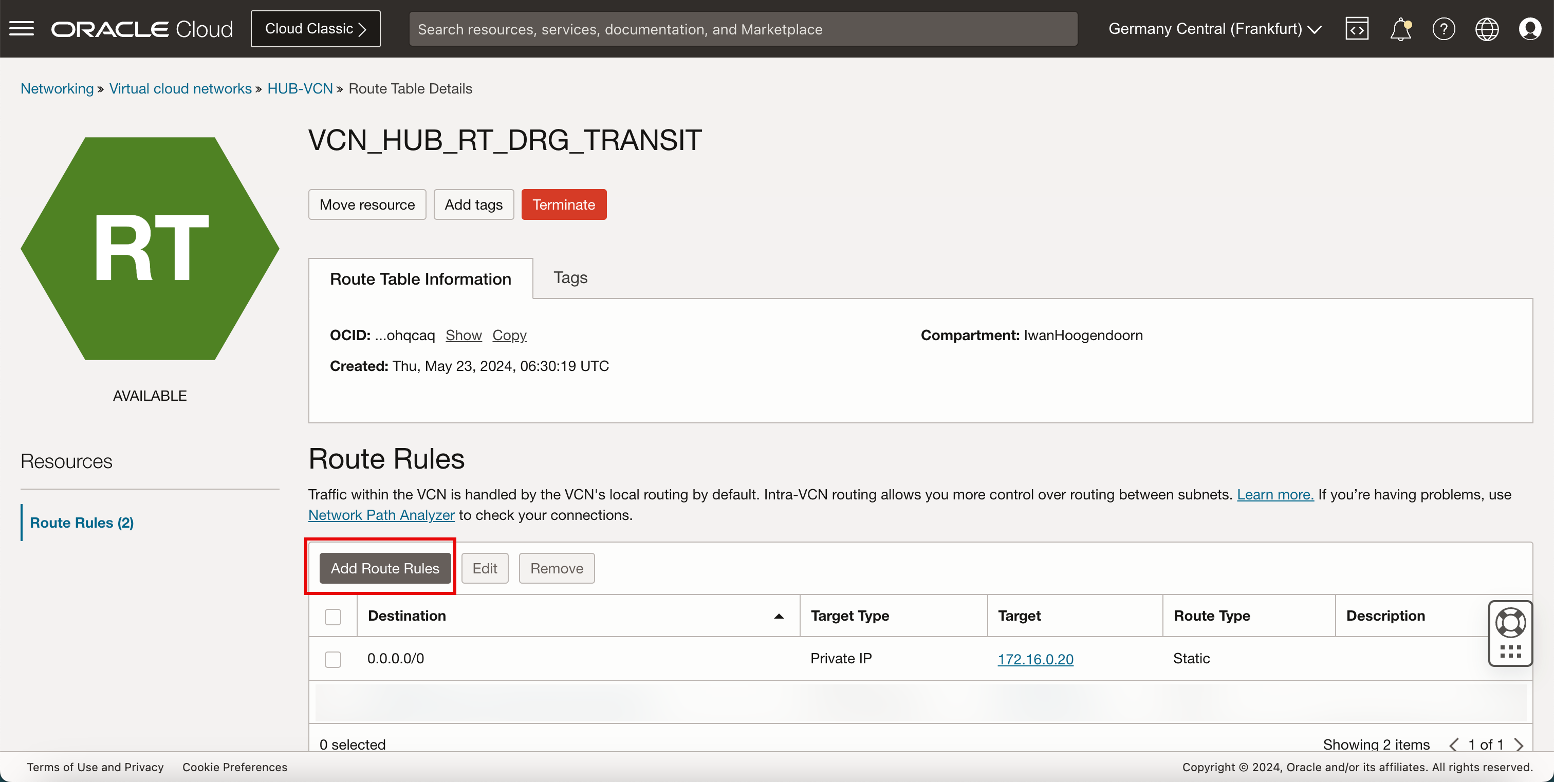Switch to the Tags tab
1554x782 pixels.
click(x=570, y=277)
